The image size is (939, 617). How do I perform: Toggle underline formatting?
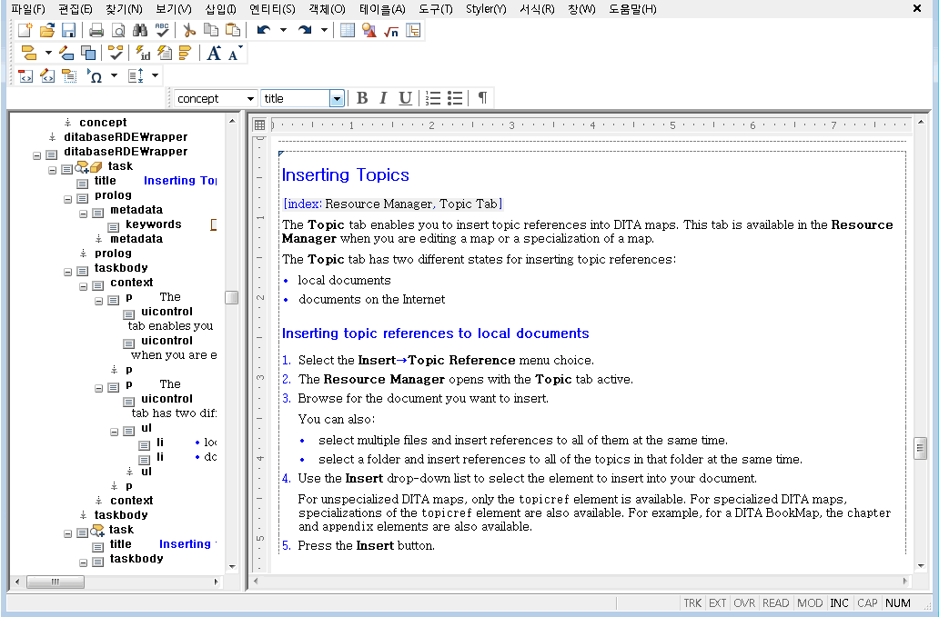(x=406, y=98)
